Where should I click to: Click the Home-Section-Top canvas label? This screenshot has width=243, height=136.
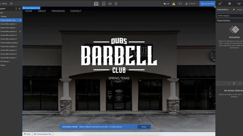pyautogui.click(x=31, y=8)
